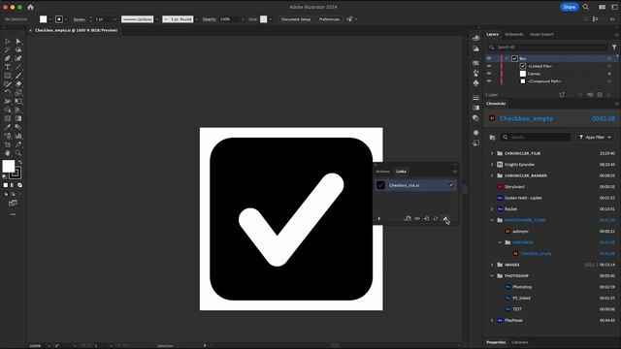The image size is (621, 349).
Task: Select the Direct Selection tool
Action: tap(18, 41)
